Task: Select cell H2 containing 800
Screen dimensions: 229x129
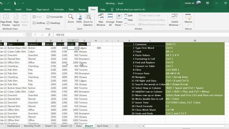Action: (x=96, y=48)
